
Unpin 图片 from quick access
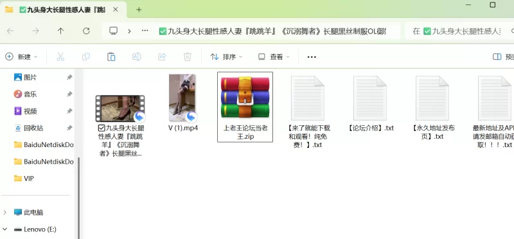click(x=69, y=77)
